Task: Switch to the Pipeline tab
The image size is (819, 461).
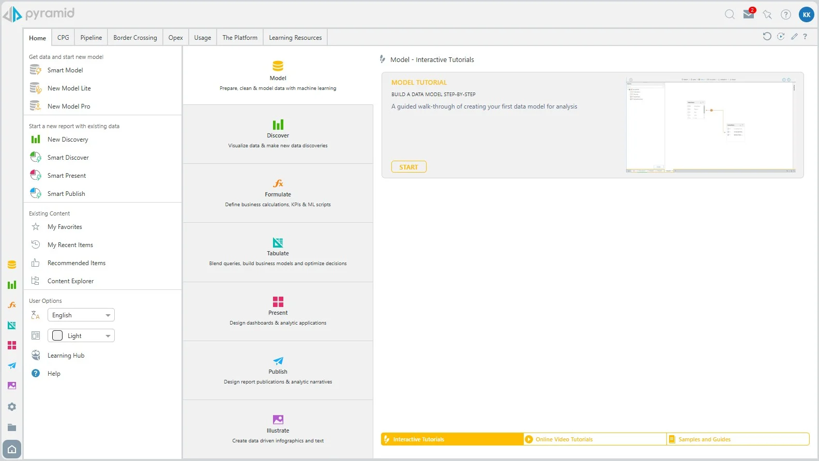Action: pos(91,37)
